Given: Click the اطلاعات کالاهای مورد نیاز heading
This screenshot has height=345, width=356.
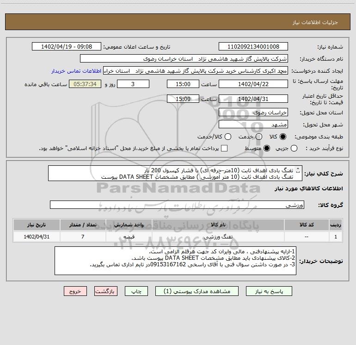Looking at the screenshot, I should pos(309,188).
